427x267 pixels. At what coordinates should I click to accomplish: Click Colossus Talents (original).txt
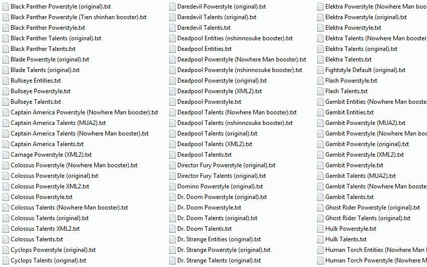pyautogui.click(x=49, y=218)
